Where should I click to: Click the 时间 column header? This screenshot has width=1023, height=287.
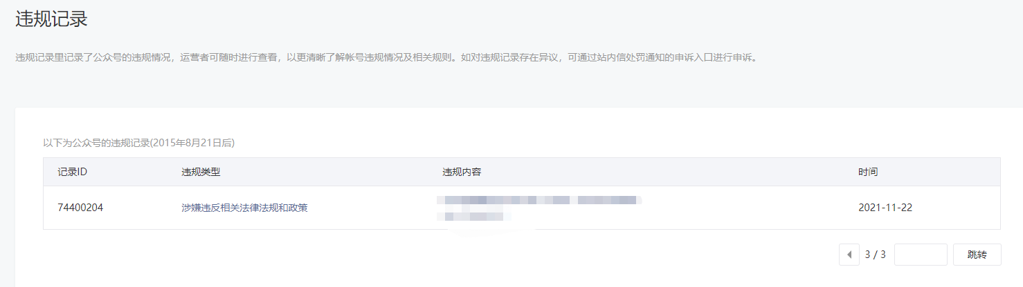pos(868,172)
